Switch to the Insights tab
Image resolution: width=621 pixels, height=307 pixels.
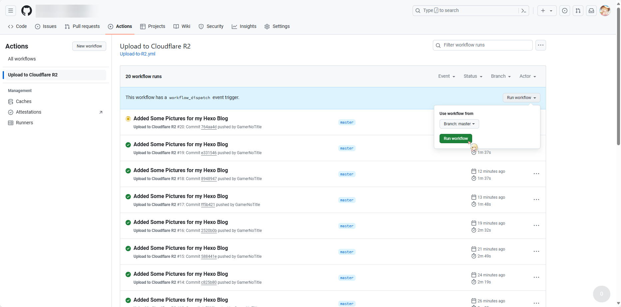point(244,27)
